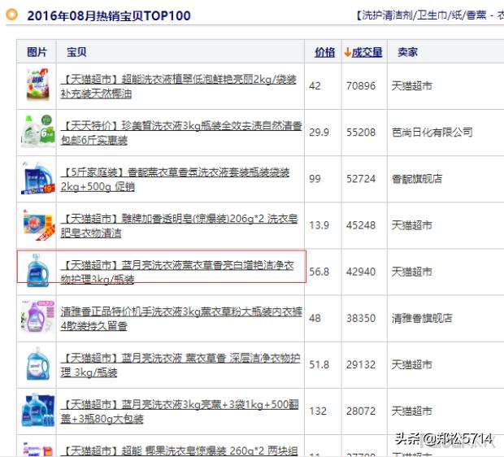The width and height of the screenshot is (504, 457).
Task: Click the price cell 29.9
Action: tap(319, 133)
